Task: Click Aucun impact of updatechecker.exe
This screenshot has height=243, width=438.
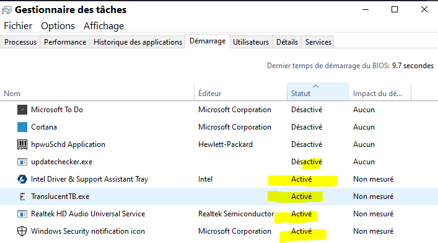Action: [364, 162]
